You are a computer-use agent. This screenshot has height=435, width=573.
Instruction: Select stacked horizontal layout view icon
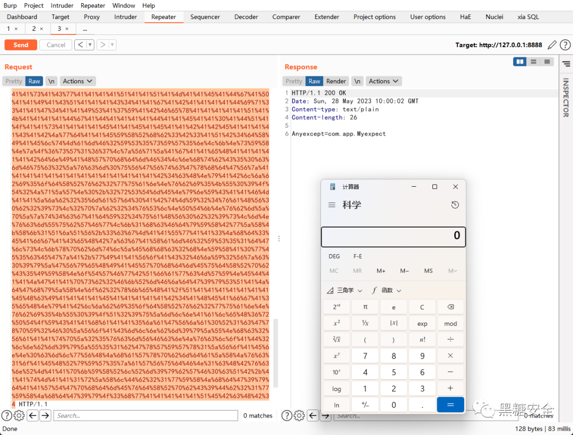[x=534, y=62]
